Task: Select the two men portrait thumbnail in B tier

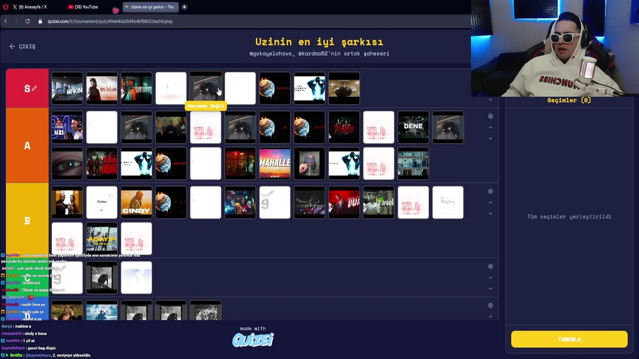Action: (67, 202)
